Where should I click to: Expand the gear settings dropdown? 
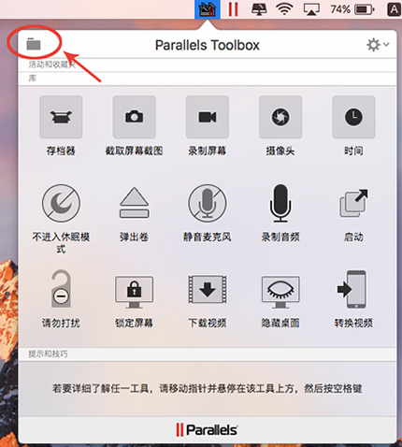378,45
